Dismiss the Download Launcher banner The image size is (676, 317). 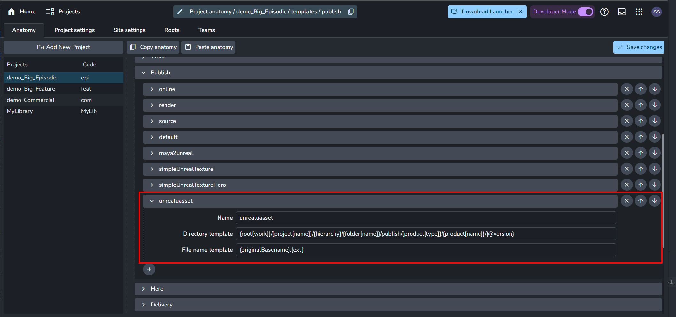[x=520, y=12]
